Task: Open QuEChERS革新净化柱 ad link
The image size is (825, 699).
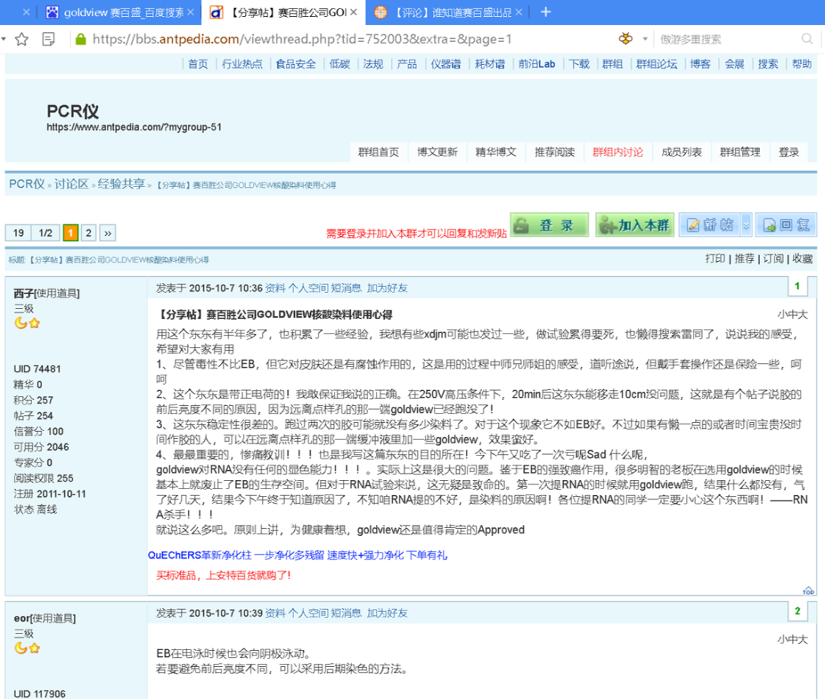Action: 298,555
